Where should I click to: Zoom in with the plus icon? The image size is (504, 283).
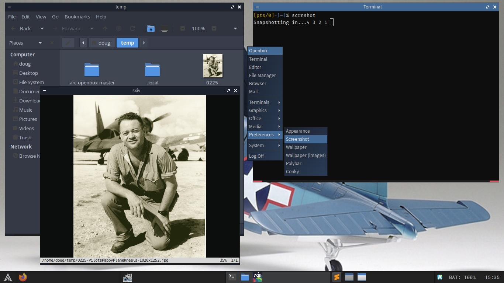pos(214,28)
